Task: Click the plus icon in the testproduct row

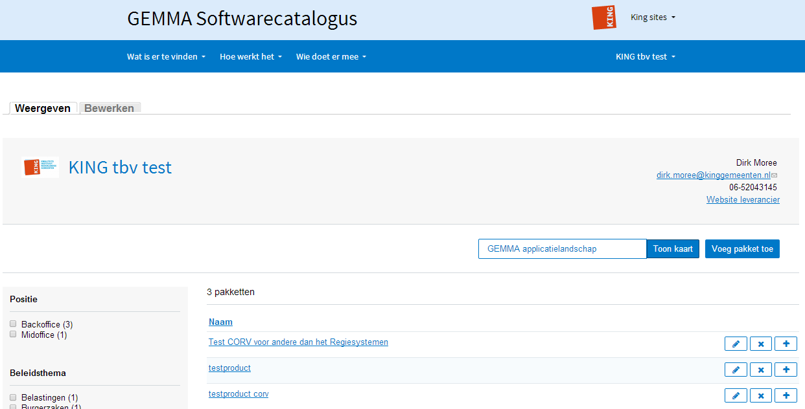Action: click(786, 370)
